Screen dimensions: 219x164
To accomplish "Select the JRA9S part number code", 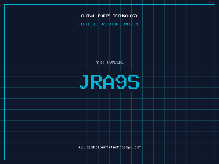I will click(x=109, y=82).
